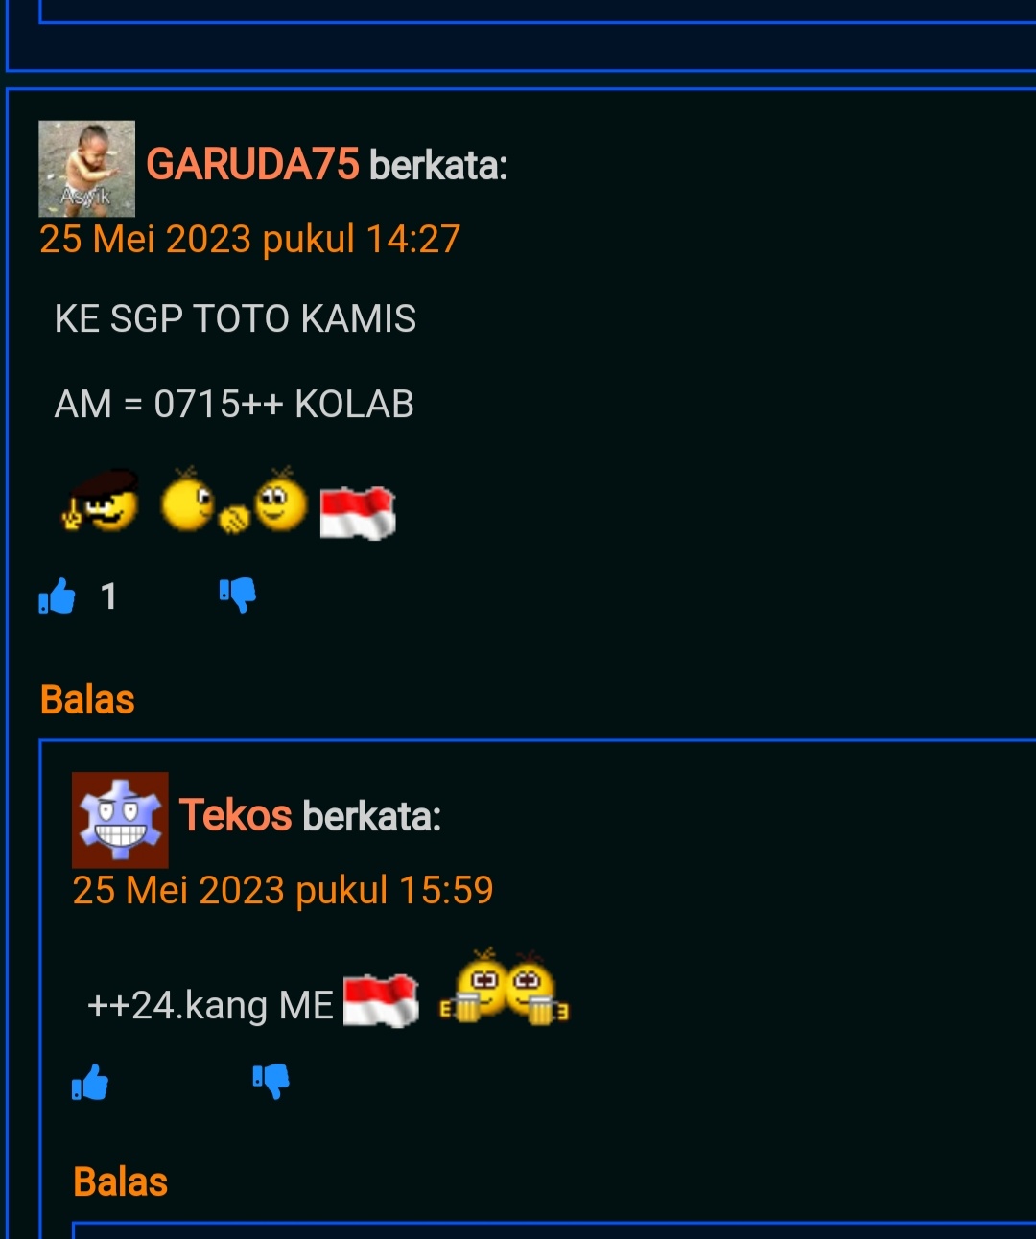Click the Indonesian flag in GARUDA75's comment

358,512
